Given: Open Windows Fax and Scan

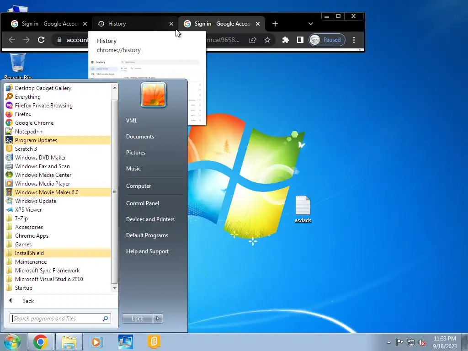Looking at the screenshot, I should click(x=58, y=166).
